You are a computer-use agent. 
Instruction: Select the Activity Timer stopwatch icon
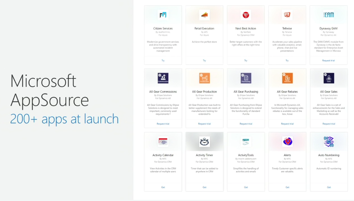pyautogui.click(x=204, y=142)
